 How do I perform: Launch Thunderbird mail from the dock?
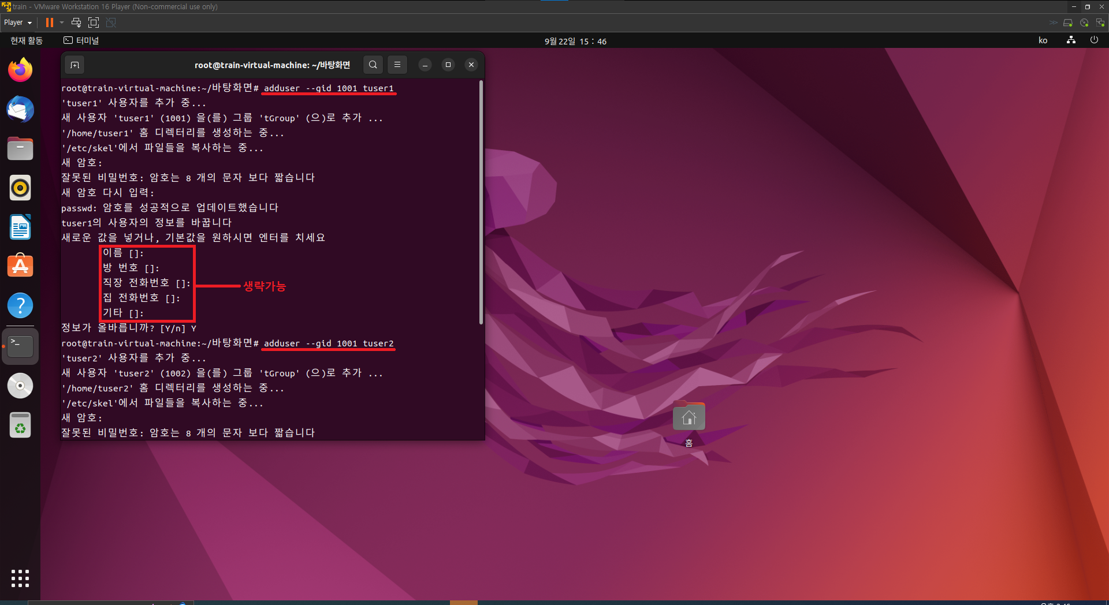coord(20,109)
